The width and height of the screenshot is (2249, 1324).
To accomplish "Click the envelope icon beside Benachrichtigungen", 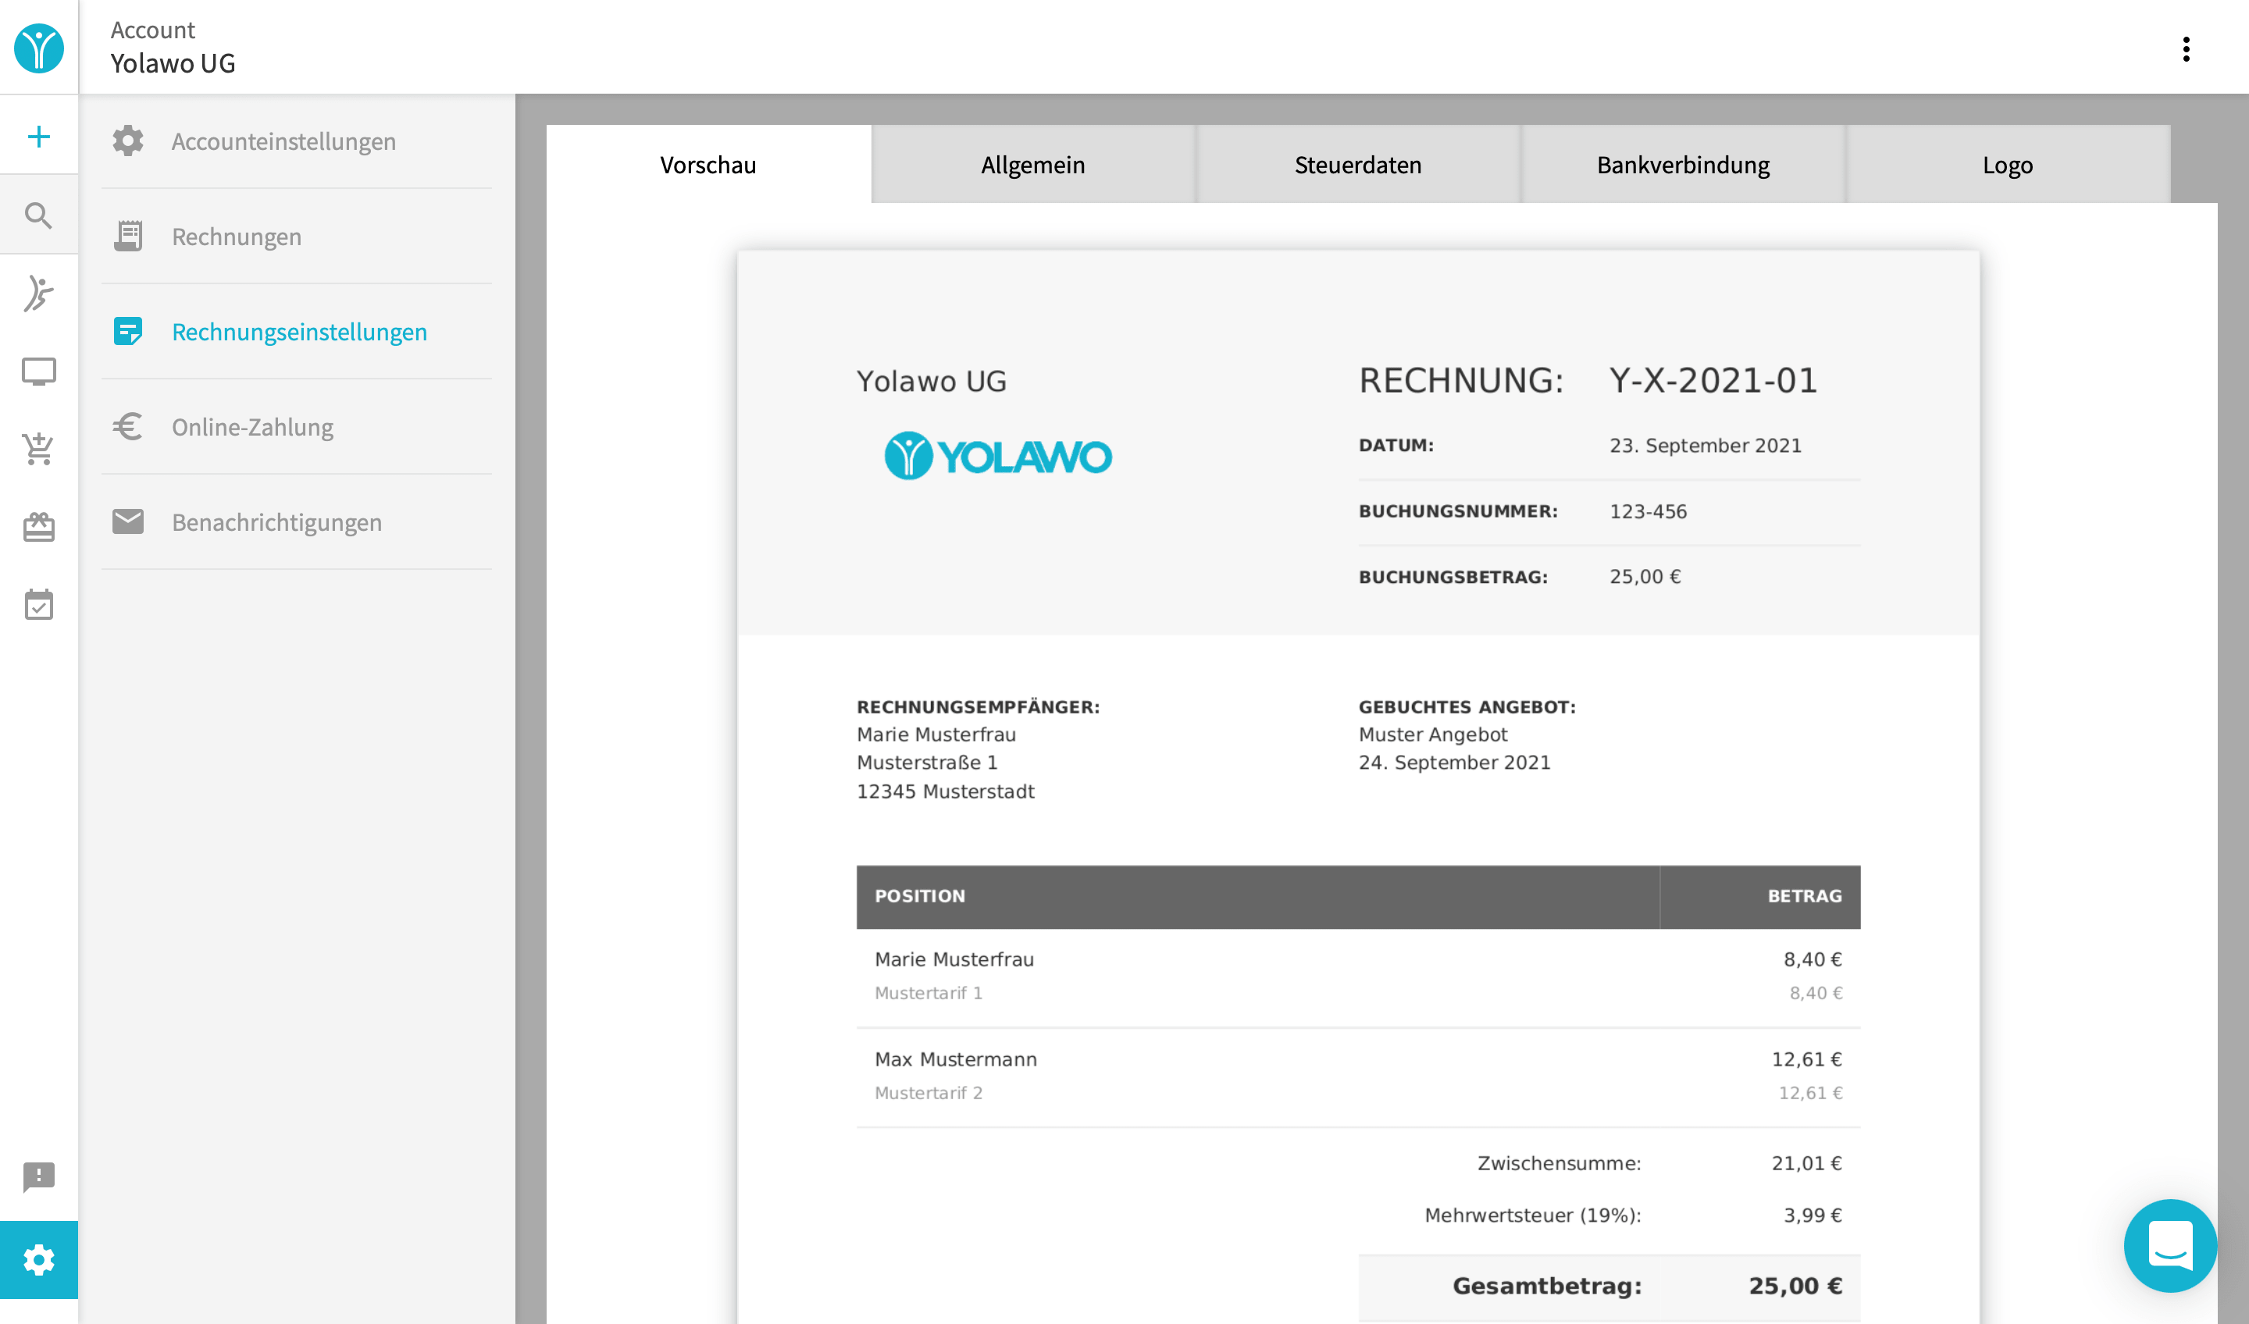I will (x=127, y=522).
